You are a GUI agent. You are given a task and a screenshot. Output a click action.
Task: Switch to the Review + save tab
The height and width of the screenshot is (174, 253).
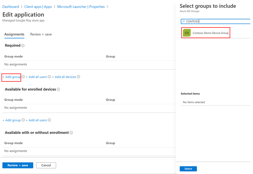point(41,34)
